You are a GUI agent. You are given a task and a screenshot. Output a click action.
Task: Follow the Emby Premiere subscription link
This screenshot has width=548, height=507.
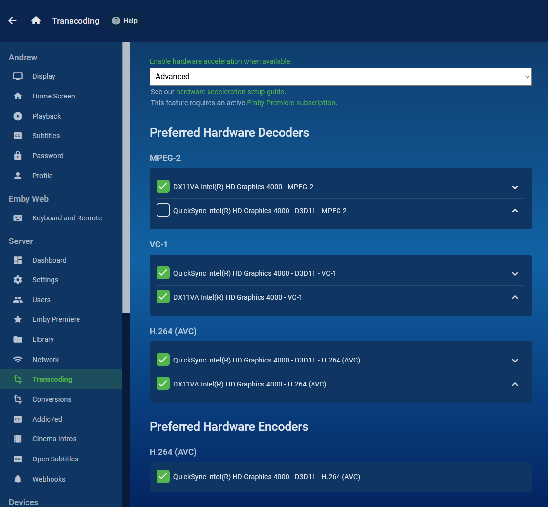pyautogui.click(x=291, y=103)
